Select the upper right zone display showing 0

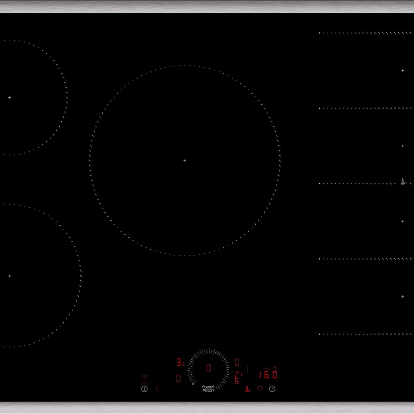237,362
